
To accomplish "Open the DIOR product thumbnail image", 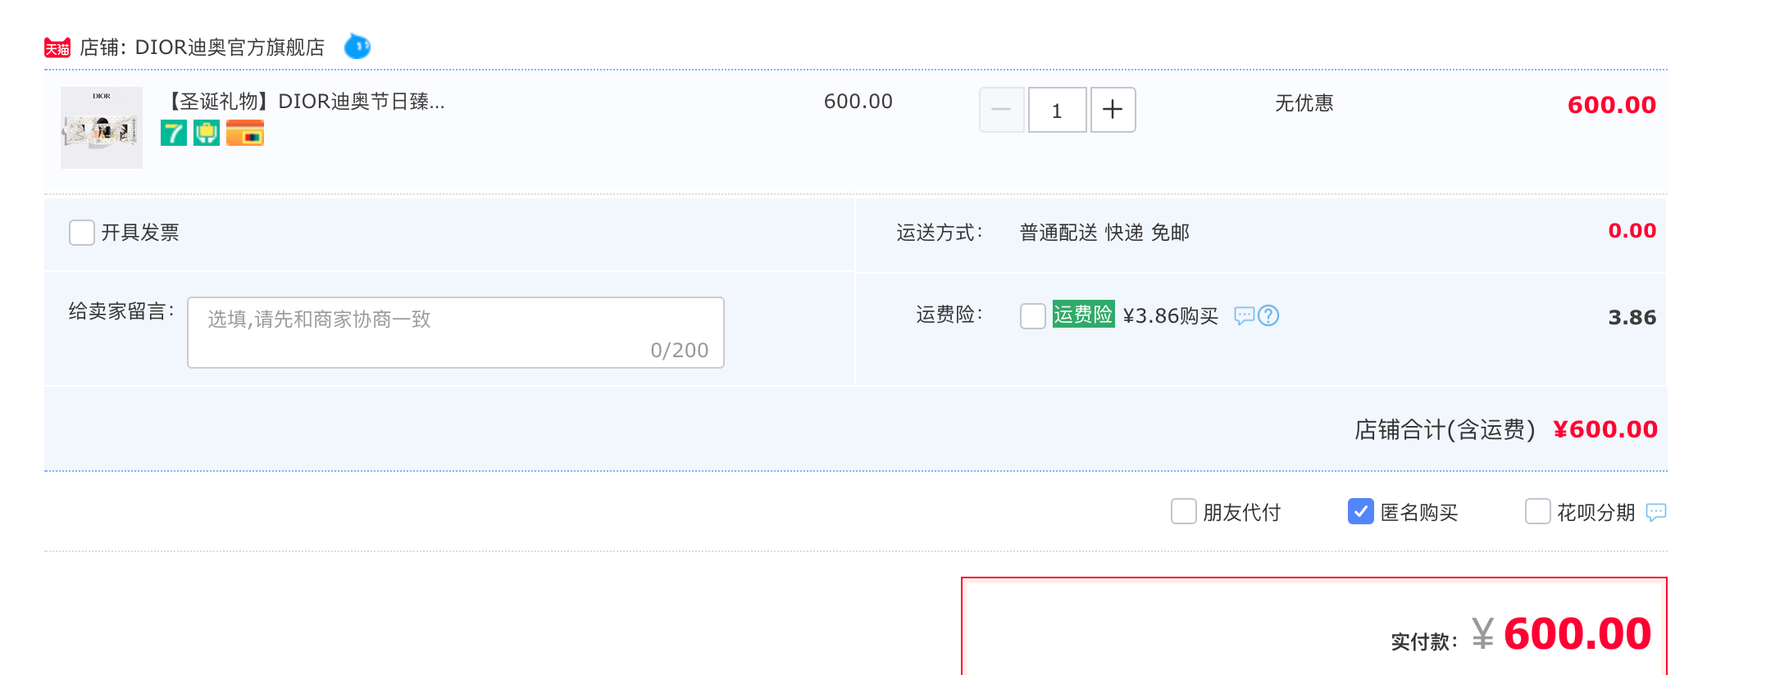I will coord(102,128).
